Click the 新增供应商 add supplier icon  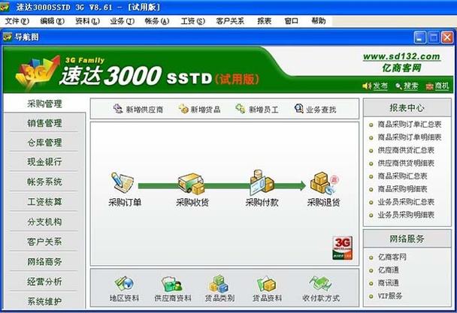118,109
